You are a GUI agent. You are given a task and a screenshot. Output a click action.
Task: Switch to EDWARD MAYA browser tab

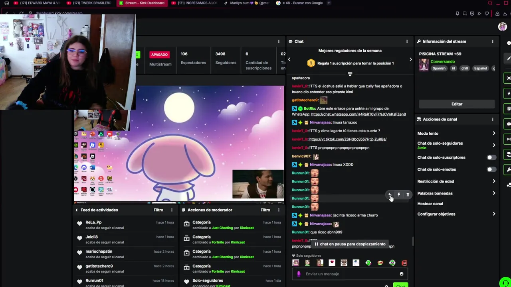tap(36, 3)
